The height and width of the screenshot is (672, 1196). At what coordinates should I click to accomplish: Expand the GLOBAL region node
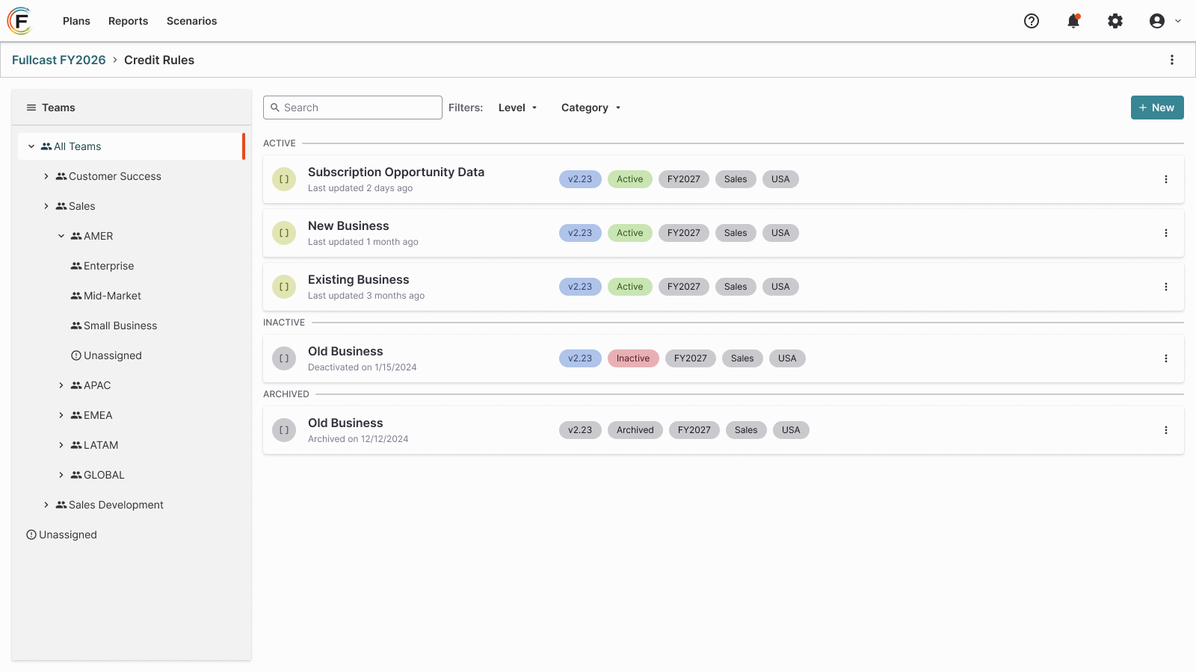point(61,475)
